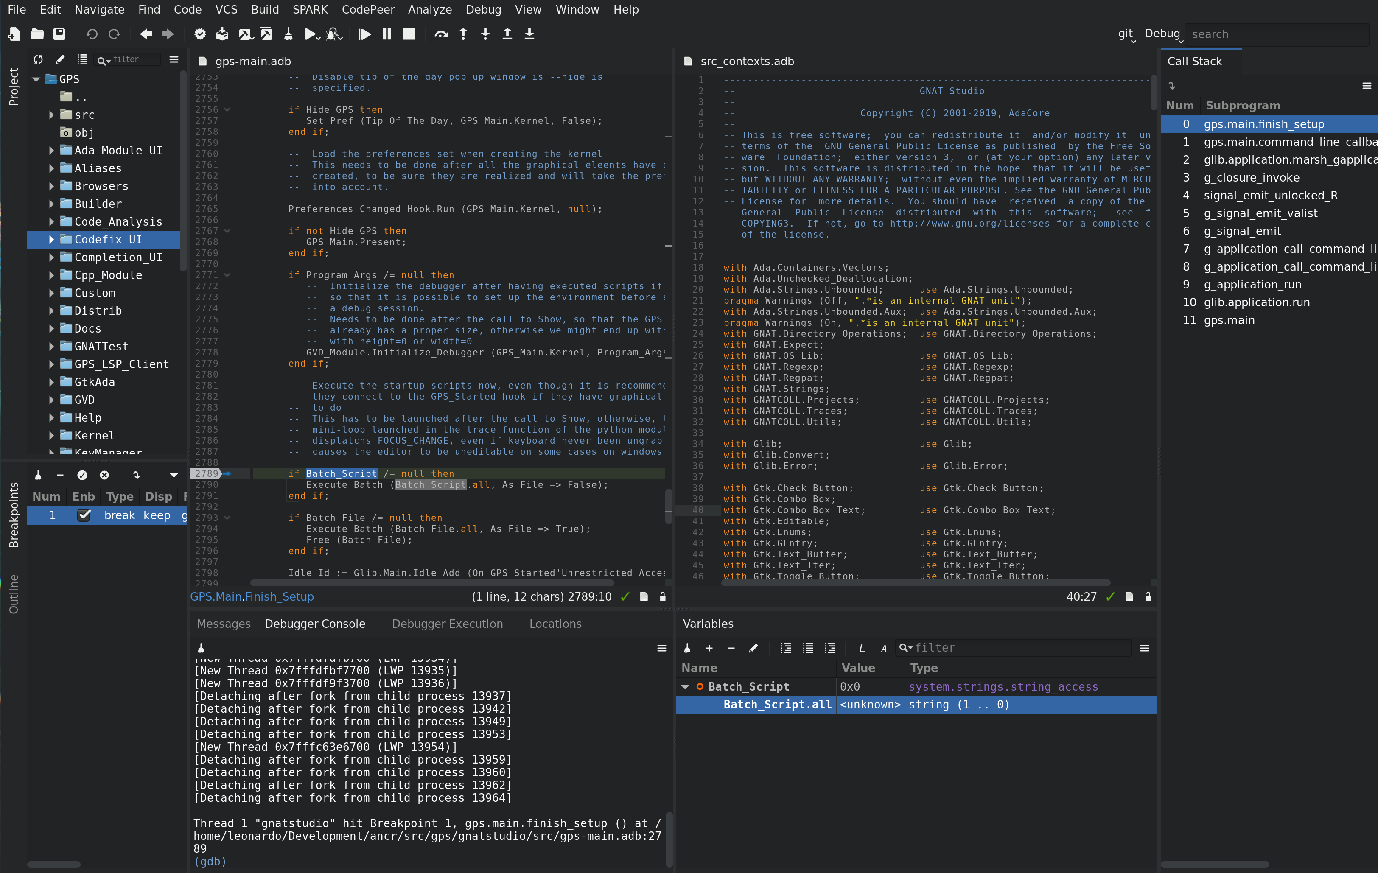1378x873 pixels.
Task: Click the Resume Execution (continue) button
Action: (364, 34)
